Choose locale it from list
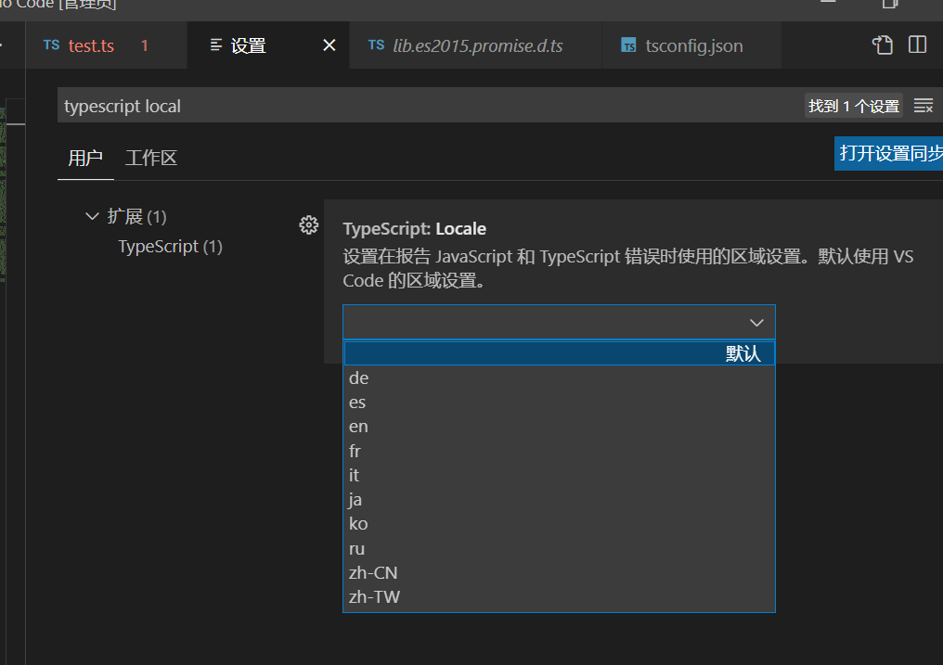Screen dimensions: 943x665 [559, 475]
